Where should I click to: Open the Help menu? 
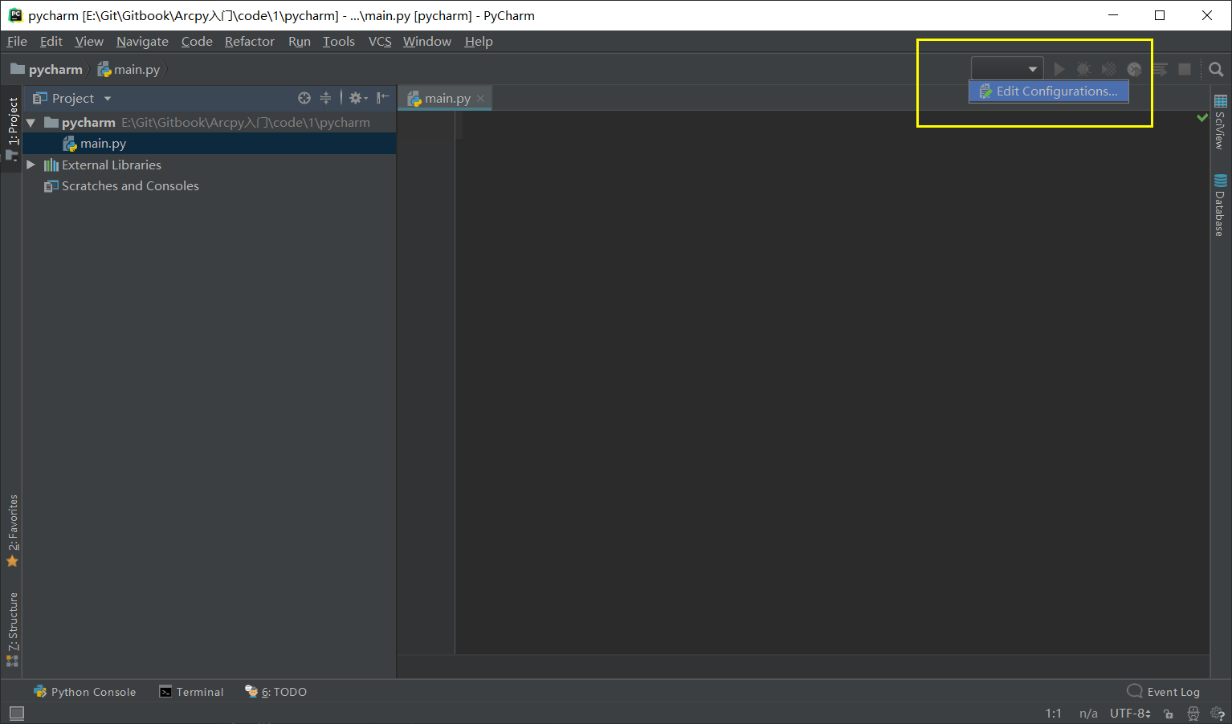pos(479,42)
